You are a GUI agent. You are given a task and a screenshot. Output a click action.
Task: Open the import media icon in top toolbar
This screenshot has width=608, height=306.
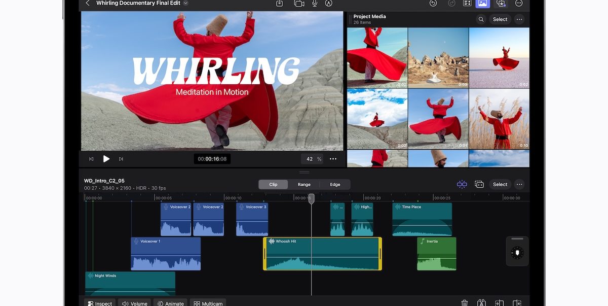tap(279, 3)
